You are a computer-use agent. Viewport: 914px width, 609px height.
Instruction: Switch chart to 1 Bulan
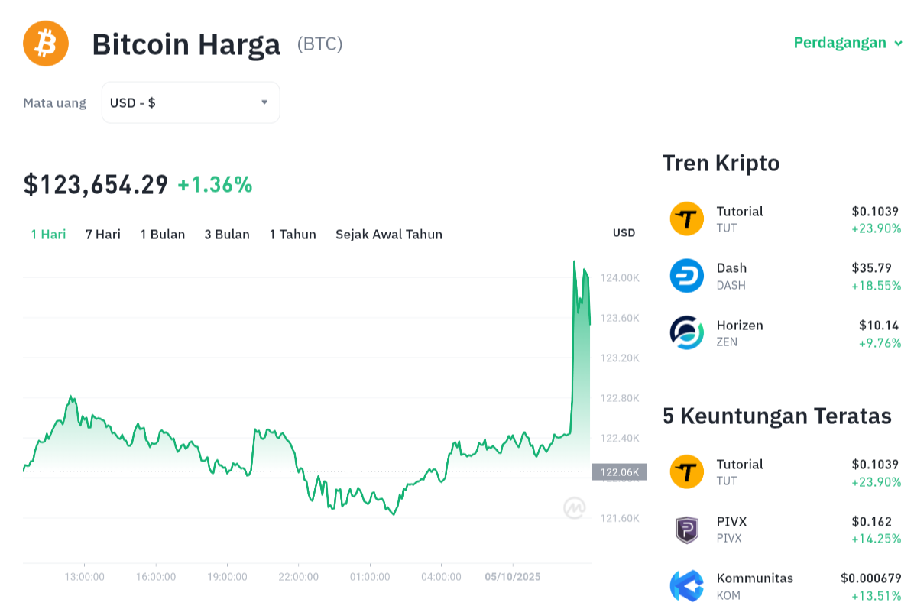point(163,235)
